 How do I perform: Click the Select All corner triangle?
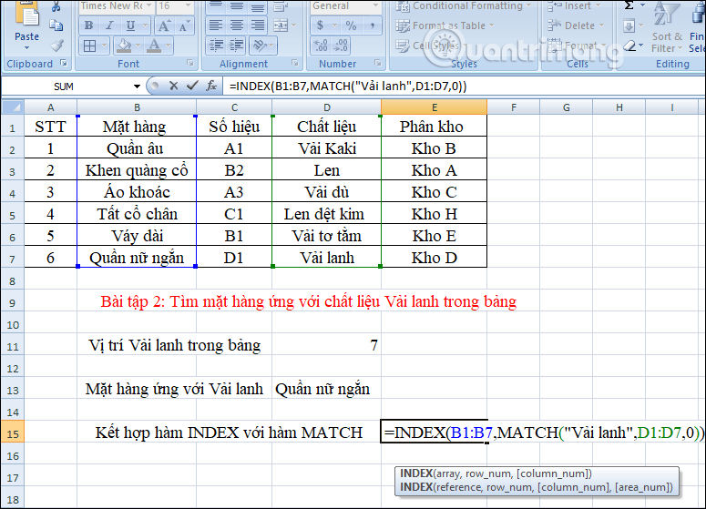point(13,107)
